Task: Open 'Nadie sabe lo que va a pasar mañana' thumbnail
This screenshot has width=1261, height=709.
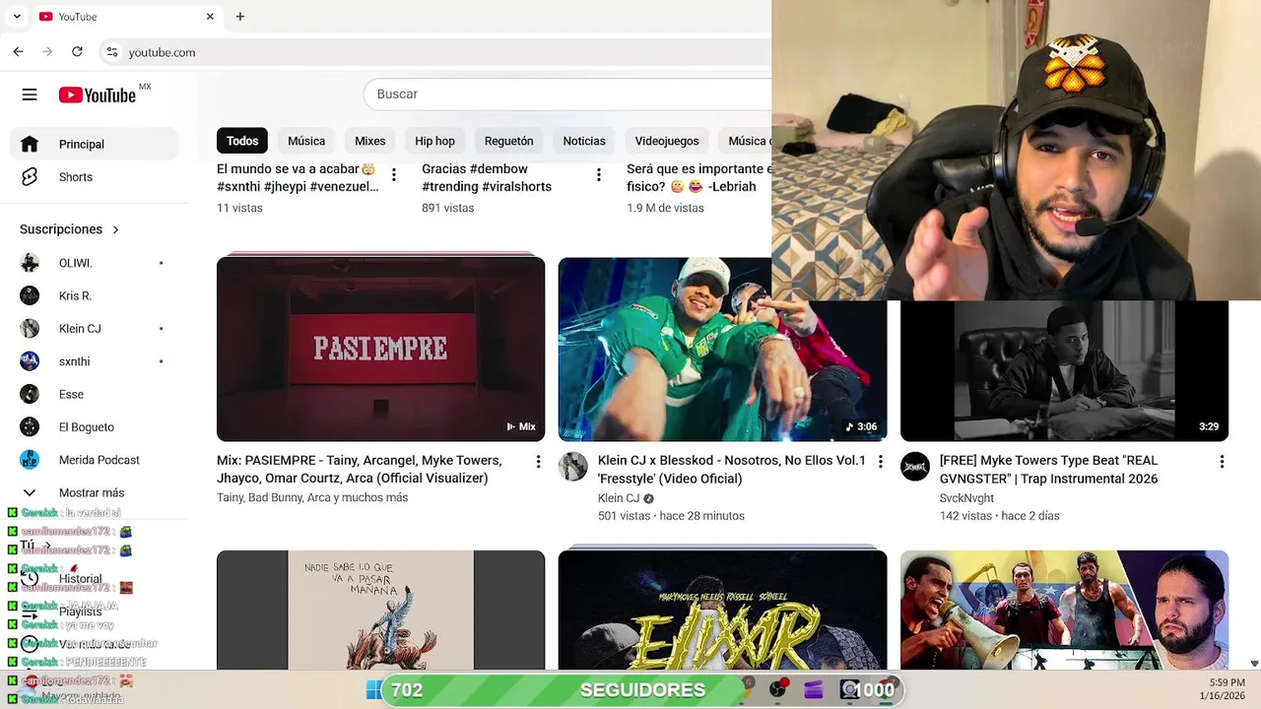Action: (380, 610)
